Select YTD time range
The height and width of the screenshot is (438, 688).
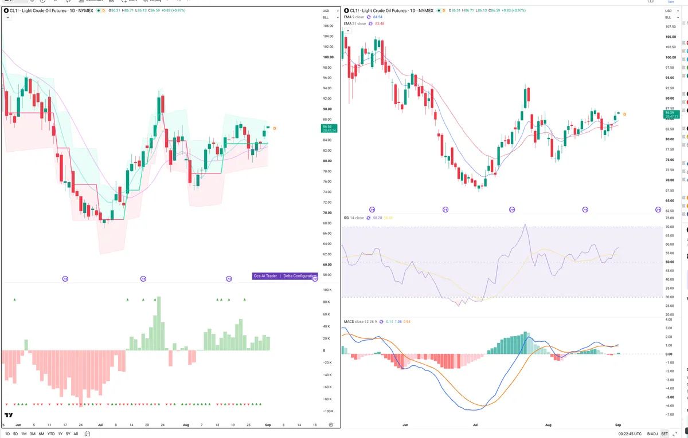coord(51,434)
